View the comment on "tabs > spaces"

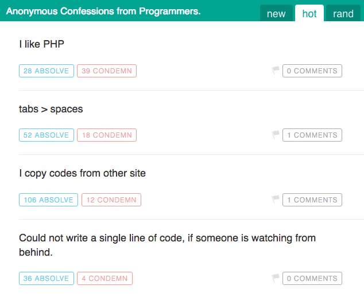(312, 135)
